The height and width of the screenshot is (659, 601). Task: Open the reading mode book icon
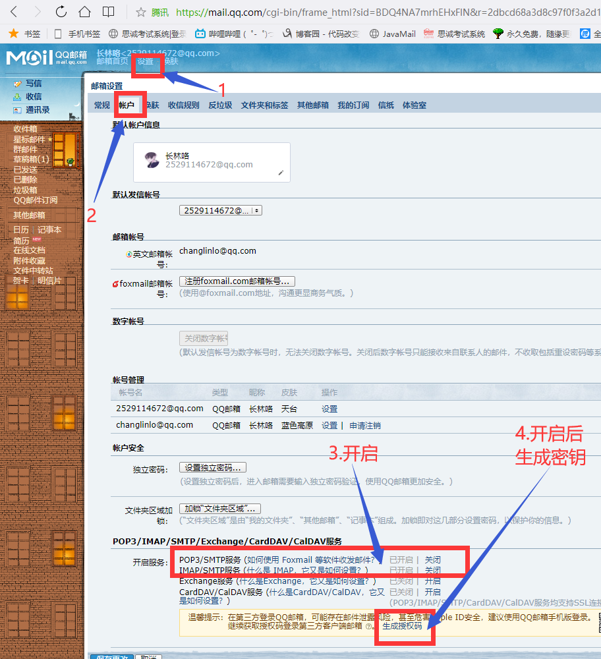point(109,12)
